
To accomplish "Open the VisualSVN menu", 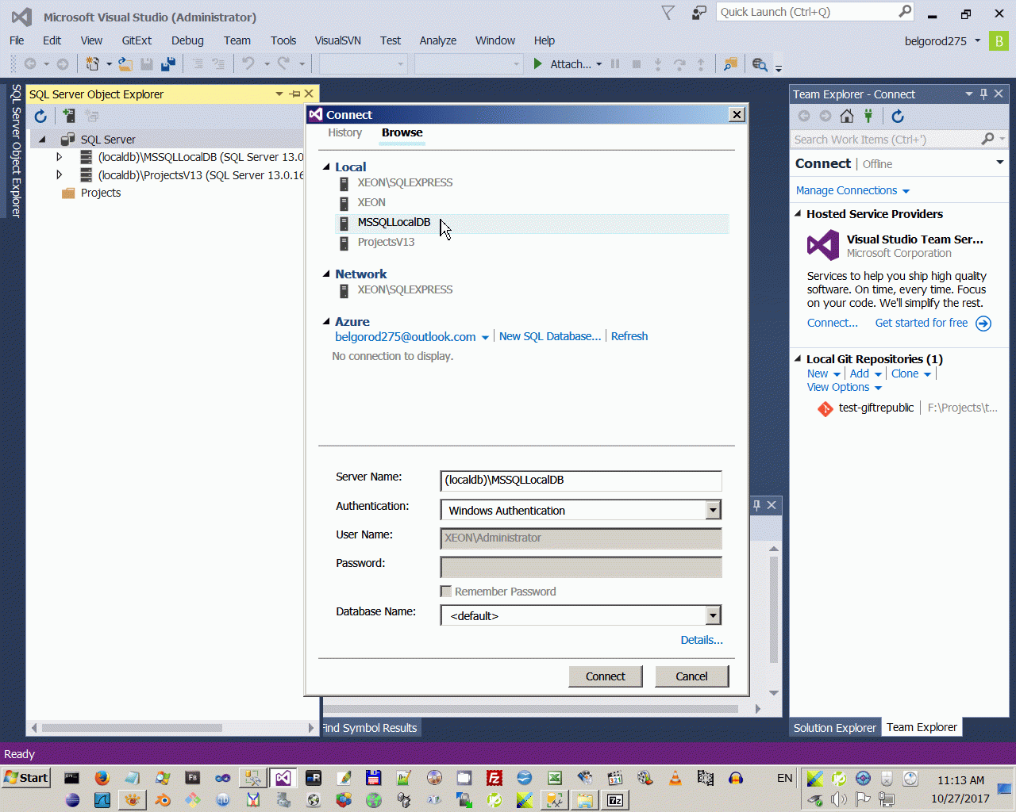I will coord(337,40).
